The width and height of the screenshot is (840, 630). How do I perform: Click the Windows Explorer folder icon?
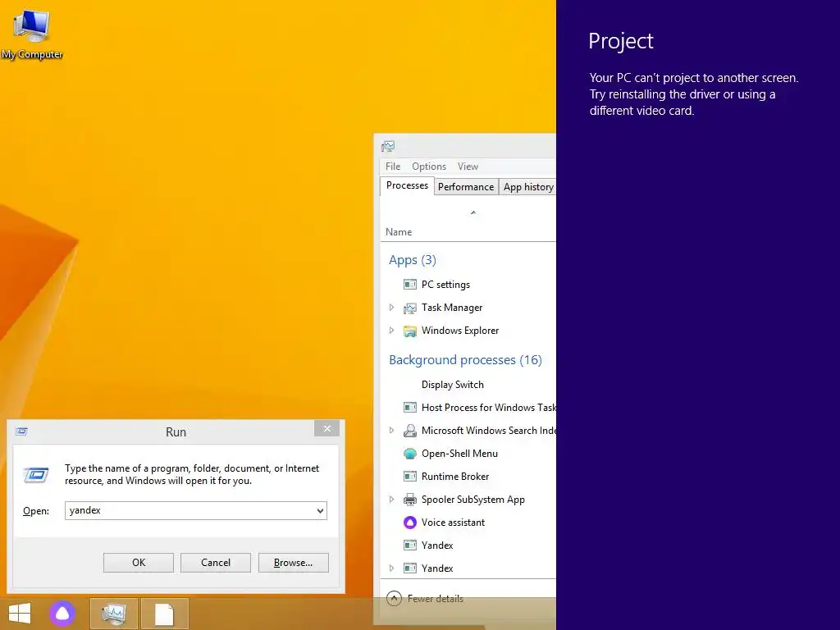tap(410, 331)
